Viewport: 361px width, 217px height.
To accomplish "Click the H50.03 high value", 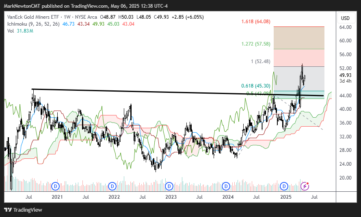I will tap(126, 17).
